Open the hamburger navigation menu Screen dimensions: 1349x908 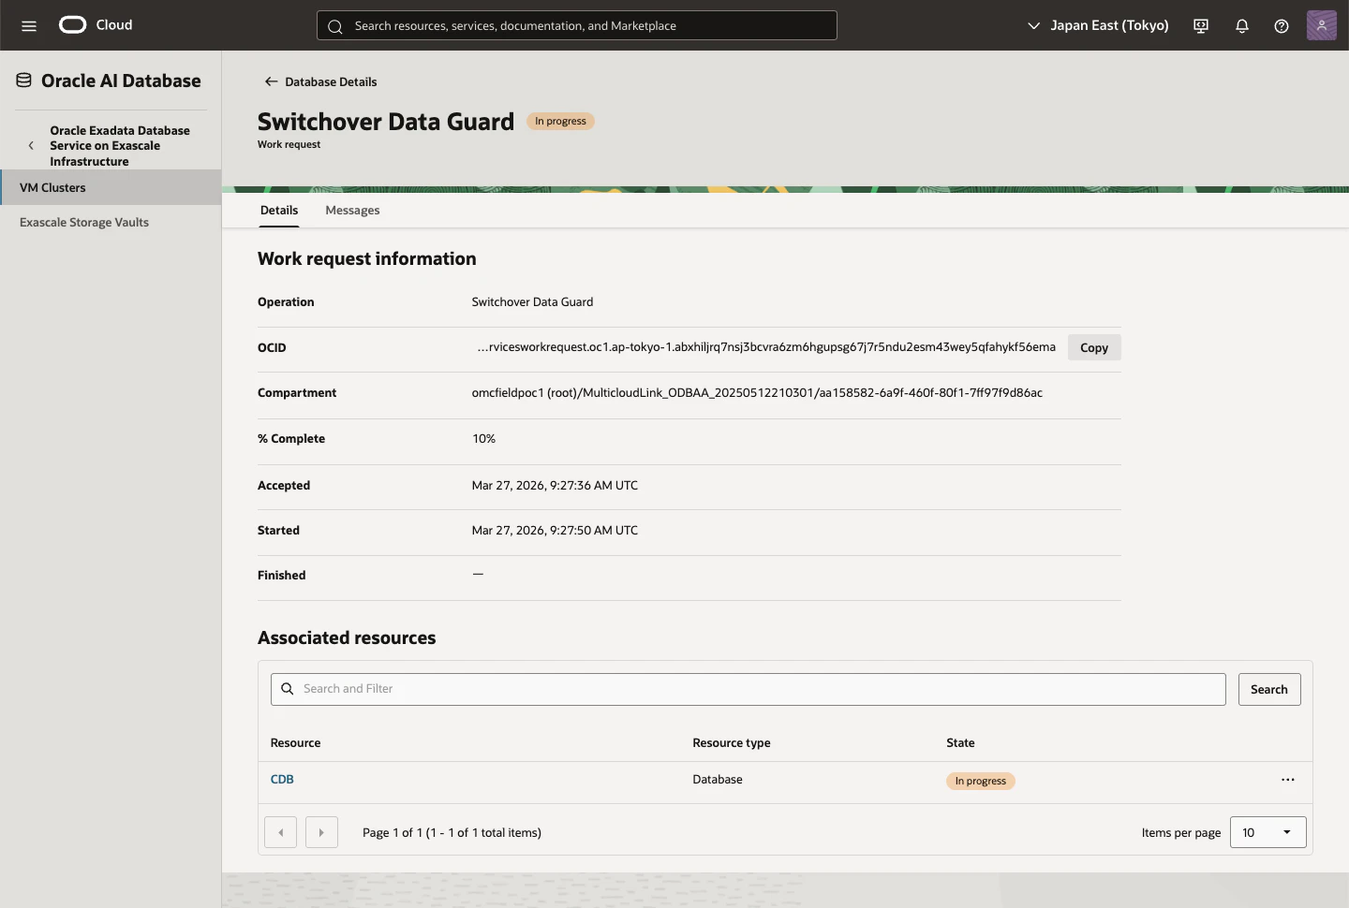point(29,25)
